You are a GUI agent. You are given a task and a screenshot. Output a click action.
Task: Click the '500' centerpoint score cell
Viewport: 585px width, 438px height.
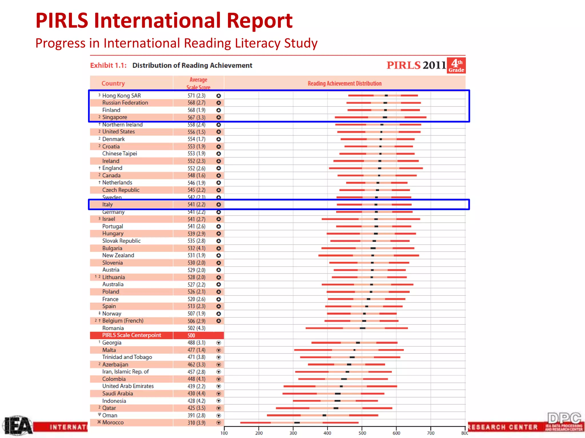coord(191,335)
